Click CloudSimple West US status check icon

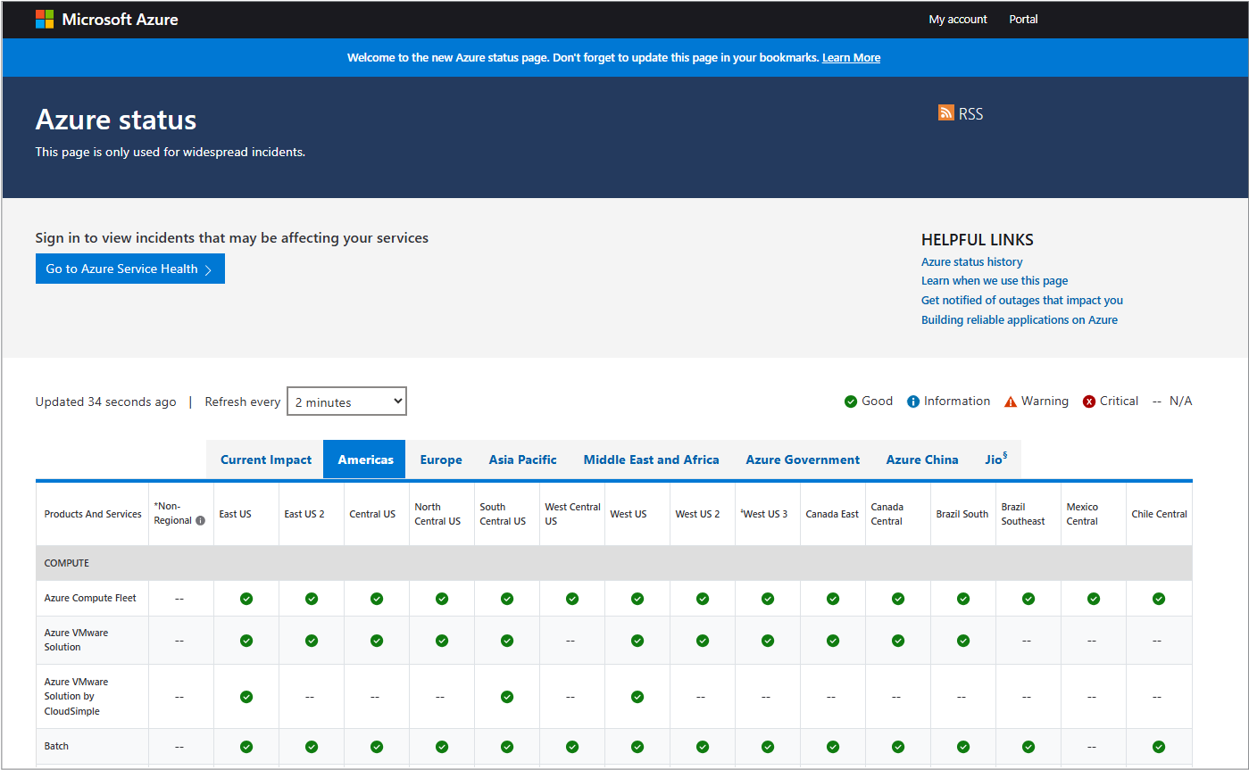tap(637, 697)
